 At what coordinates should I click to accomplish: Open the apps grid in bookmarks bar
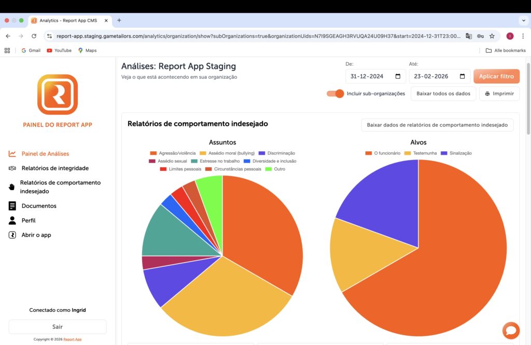click(7, 50)
